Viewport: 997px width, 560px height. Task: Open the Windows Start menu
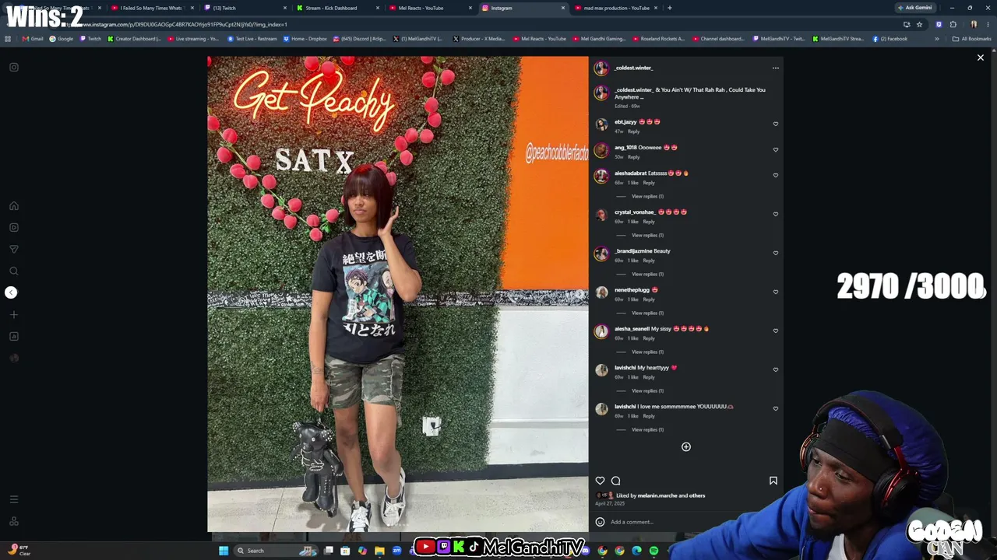tap(224, 551)
